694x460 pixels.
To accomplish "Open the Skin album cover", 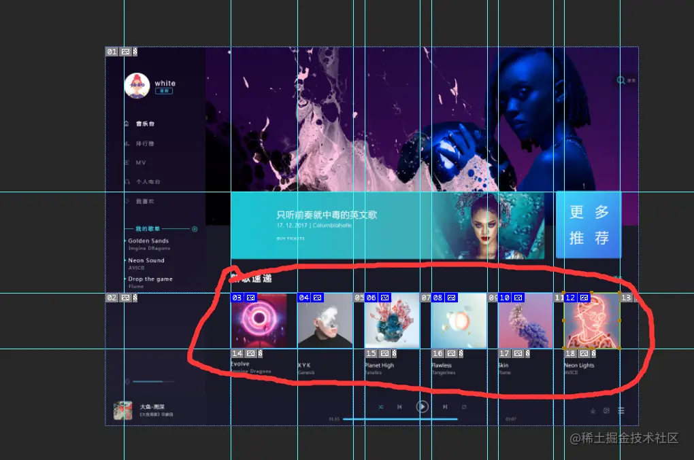I will pyautogui.click(x=526, y=321).
